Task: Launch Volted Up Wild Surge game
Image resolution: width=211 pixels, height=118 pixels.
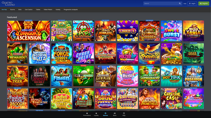Action: [x=127, y=53]
